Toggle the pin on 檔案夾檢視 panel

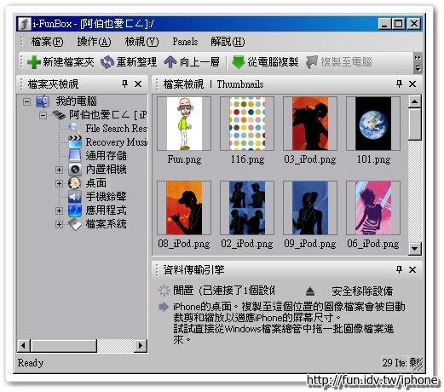(124, 84)
